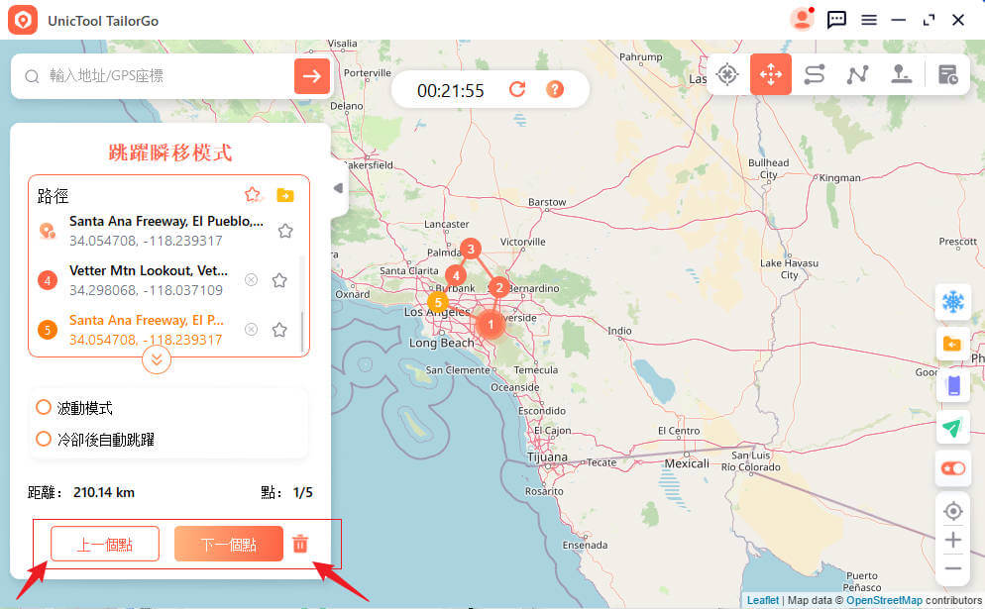Screen dimensions: 985x609
Task: Star the Vetter Mtn Lookout point
Action: [x=279, y=280]
